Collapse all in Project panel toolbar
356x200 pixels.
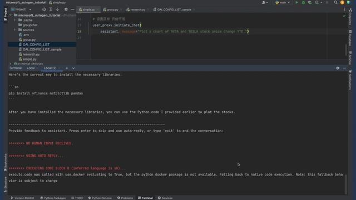point(57,9)
